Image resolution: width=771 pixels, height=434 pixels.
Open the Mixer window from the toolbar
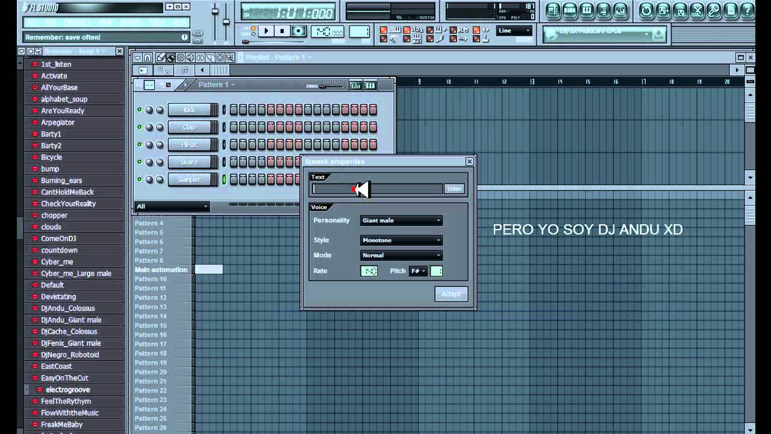[x=620, y=10]
